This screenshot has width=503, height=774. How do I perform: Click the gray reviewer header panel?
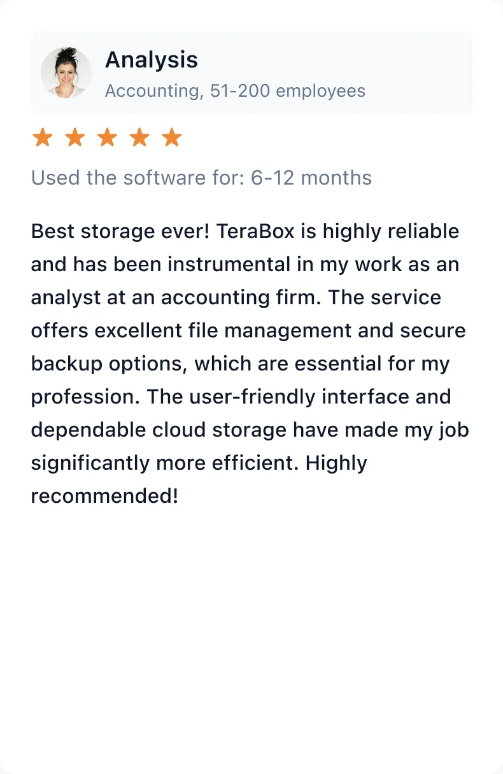(x=251, y=73)
